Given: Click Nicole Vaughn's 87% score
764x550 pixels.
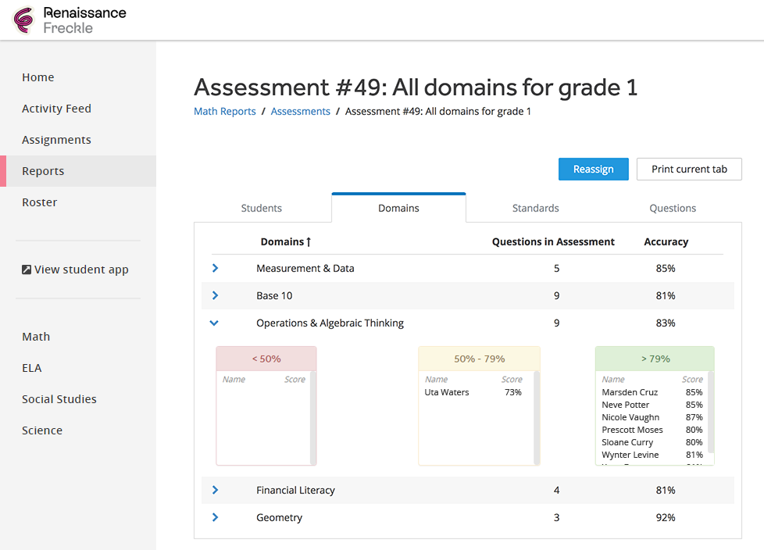Looking at the screenshot, I should pyautogui.click(x=694, y=417).
